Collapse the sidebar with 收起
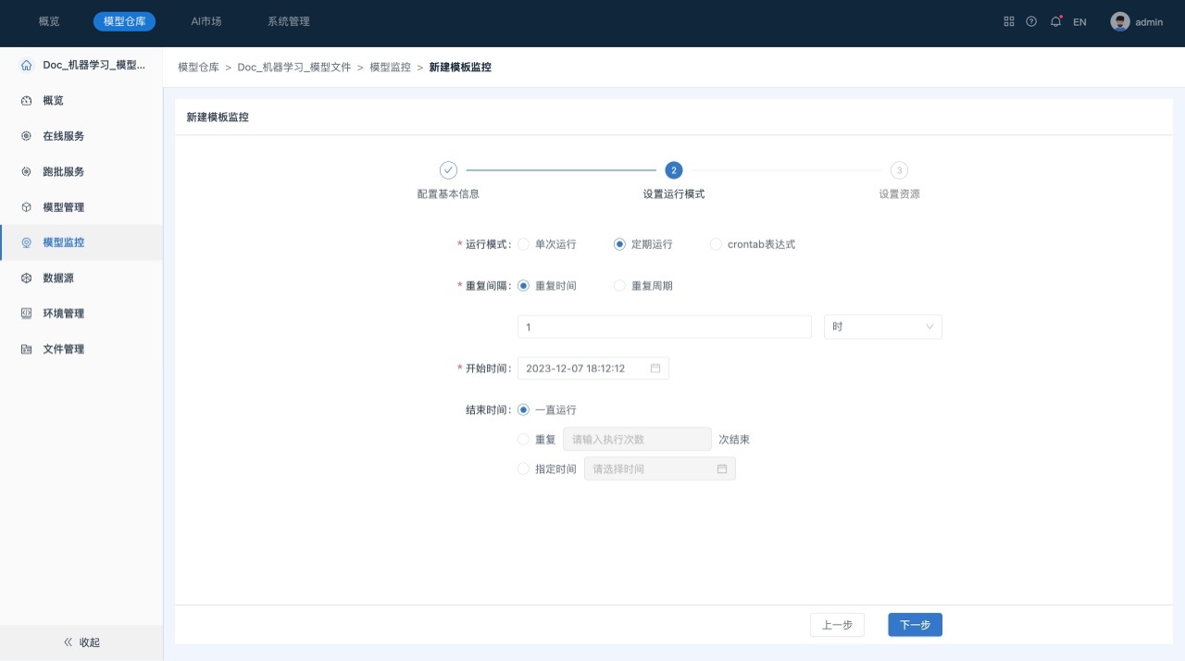 pos(81,642)
